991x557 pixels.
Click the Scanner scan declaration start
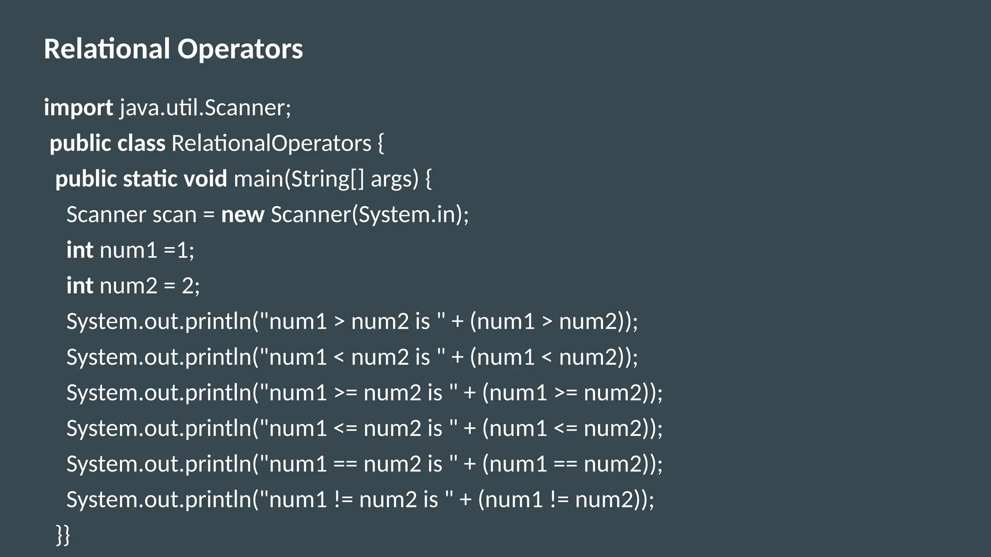click(x=131, y=214)
